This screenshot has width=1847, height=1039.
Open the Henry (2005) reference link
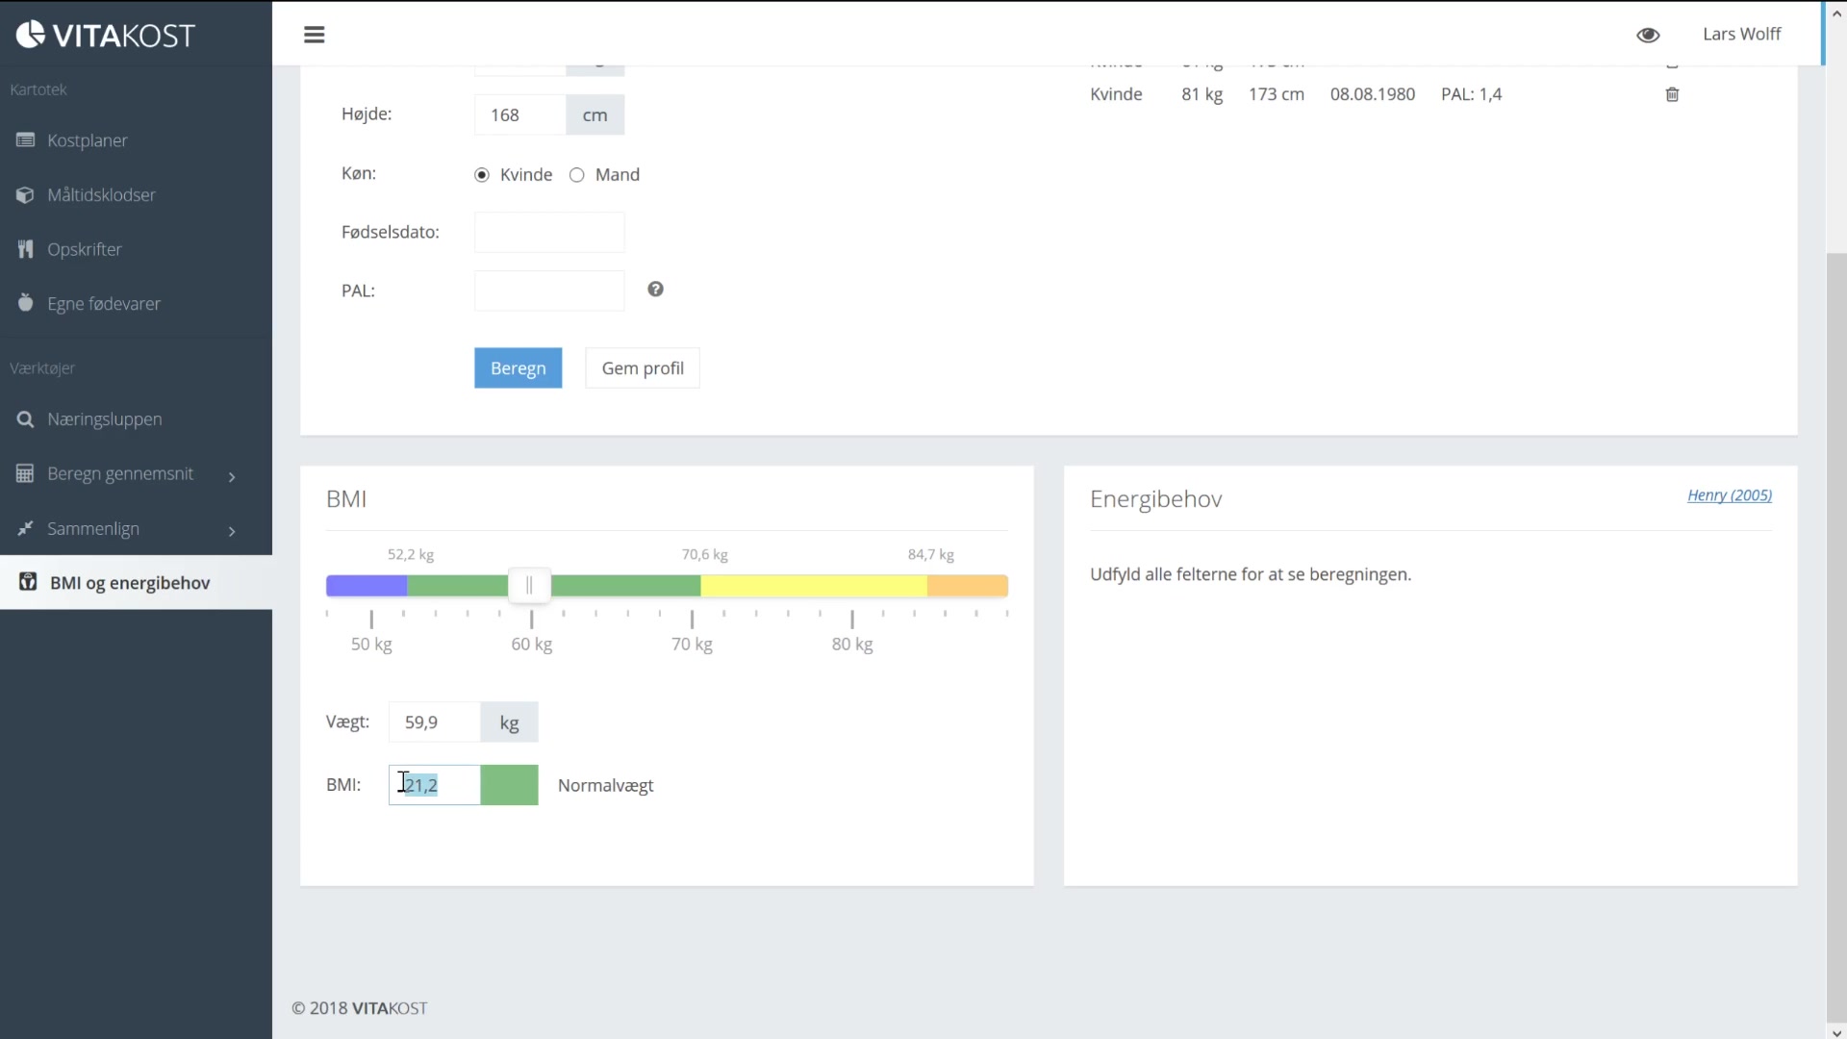(x=1729, y=495)
